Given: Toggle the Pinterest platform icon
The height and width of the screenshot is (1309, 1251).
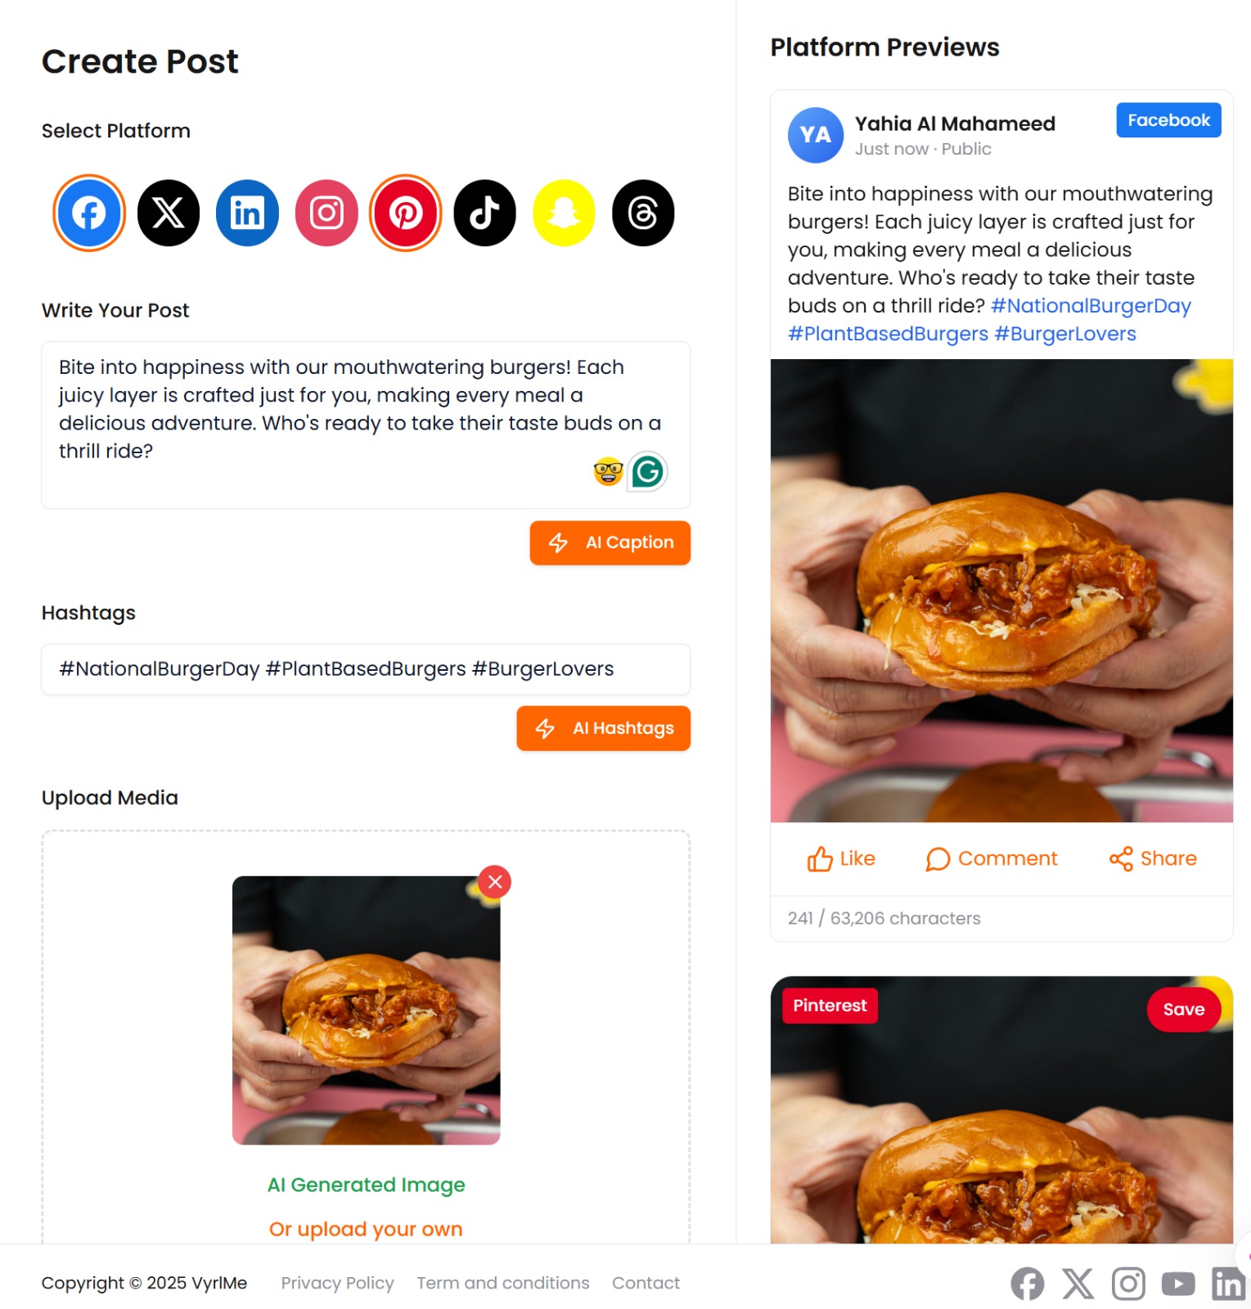Looking at the screenshot, I should (406, 214).
